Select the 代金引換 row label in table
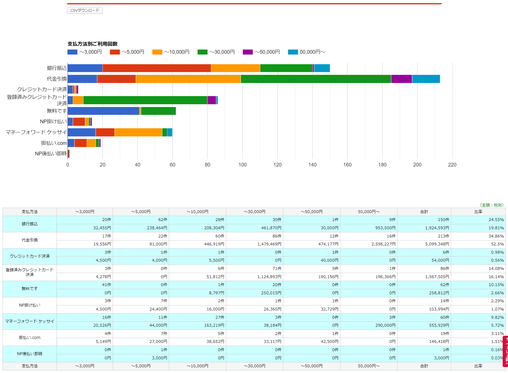This screenshot has width=508, height=373. (x=29, y=240)
